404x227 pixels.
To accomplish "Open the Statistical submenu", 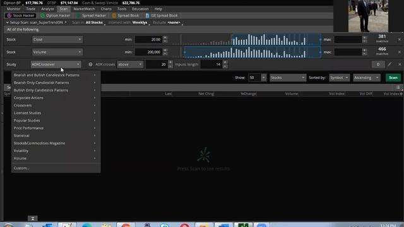I will 56,136.
